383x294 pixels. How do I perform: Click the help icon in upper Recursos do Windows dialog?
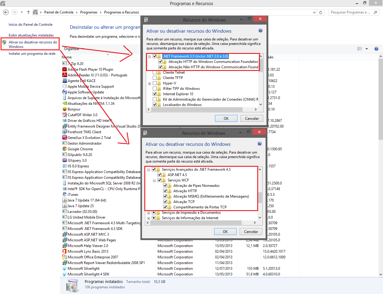point(261,31)
